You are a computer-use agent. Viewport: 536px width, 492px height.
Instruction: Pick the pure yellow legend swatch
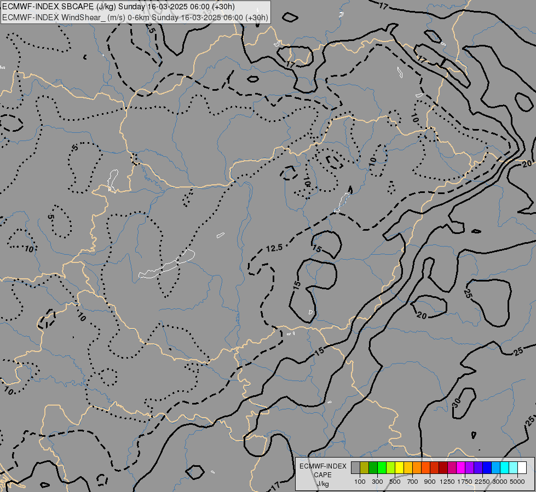(x=399, y=468)
